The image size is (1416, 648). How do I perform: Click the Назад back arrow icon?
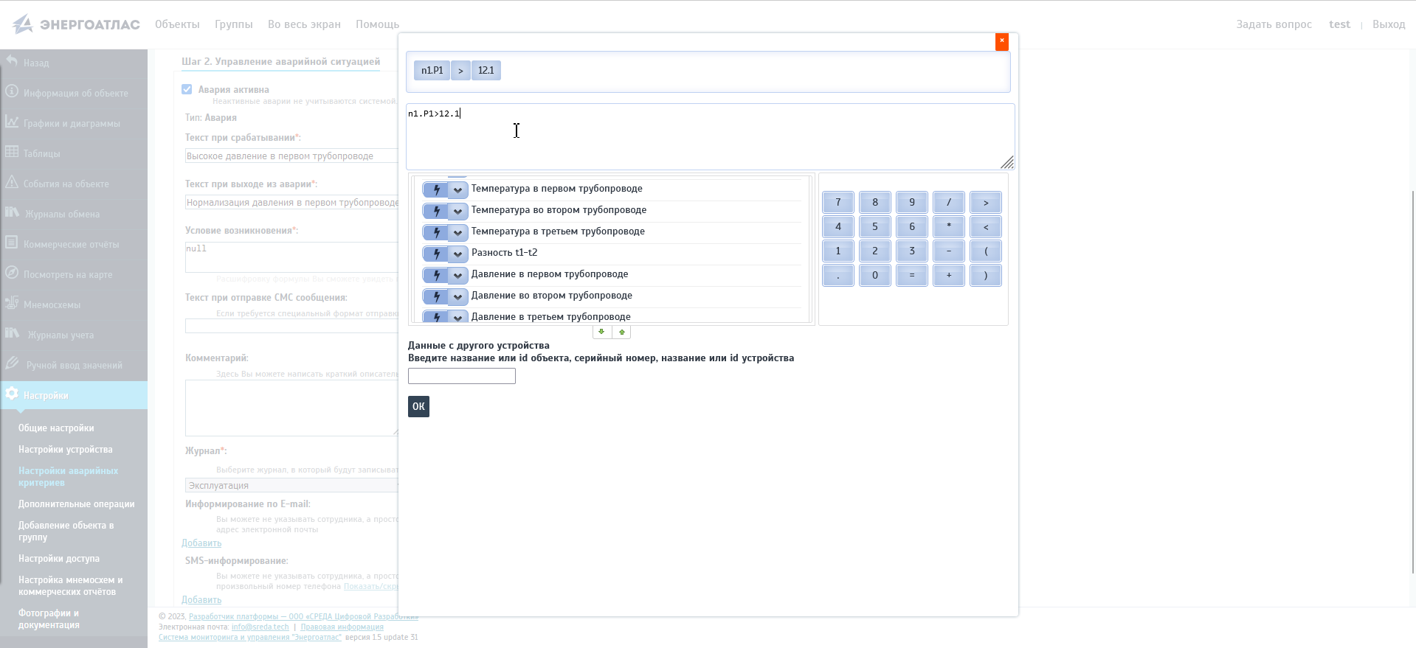click(x=12, y=62)
